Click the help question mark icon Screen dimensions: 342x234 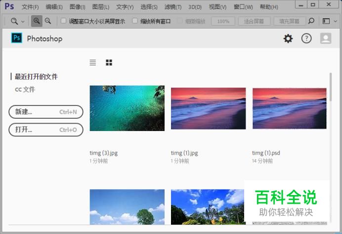point(306,38)
